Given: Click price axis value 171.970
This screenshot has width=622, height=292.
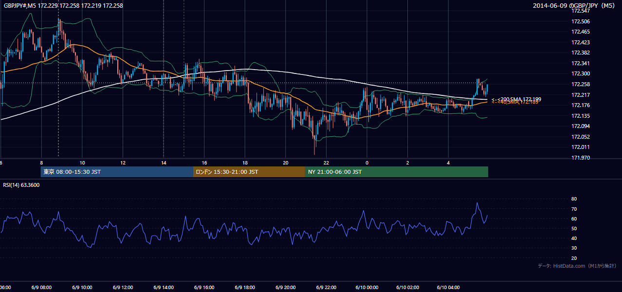Looking at the screenshot, I should click(x=580, y=158).
